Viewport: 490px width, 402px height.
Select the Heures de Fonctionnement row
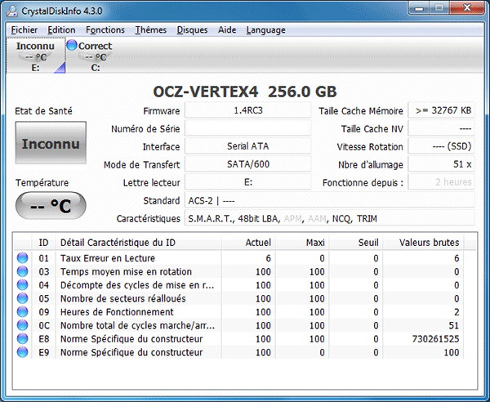point(239,311)
